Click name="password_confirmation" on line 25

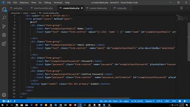113,77
